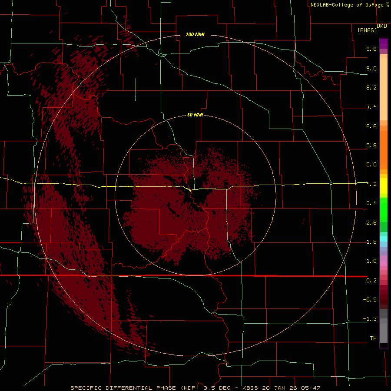The width and height of the screenshot is (391, 391).
Task: Click the bright green segment of the color bar
Action: pyautogui.click(x=384, y=209)
